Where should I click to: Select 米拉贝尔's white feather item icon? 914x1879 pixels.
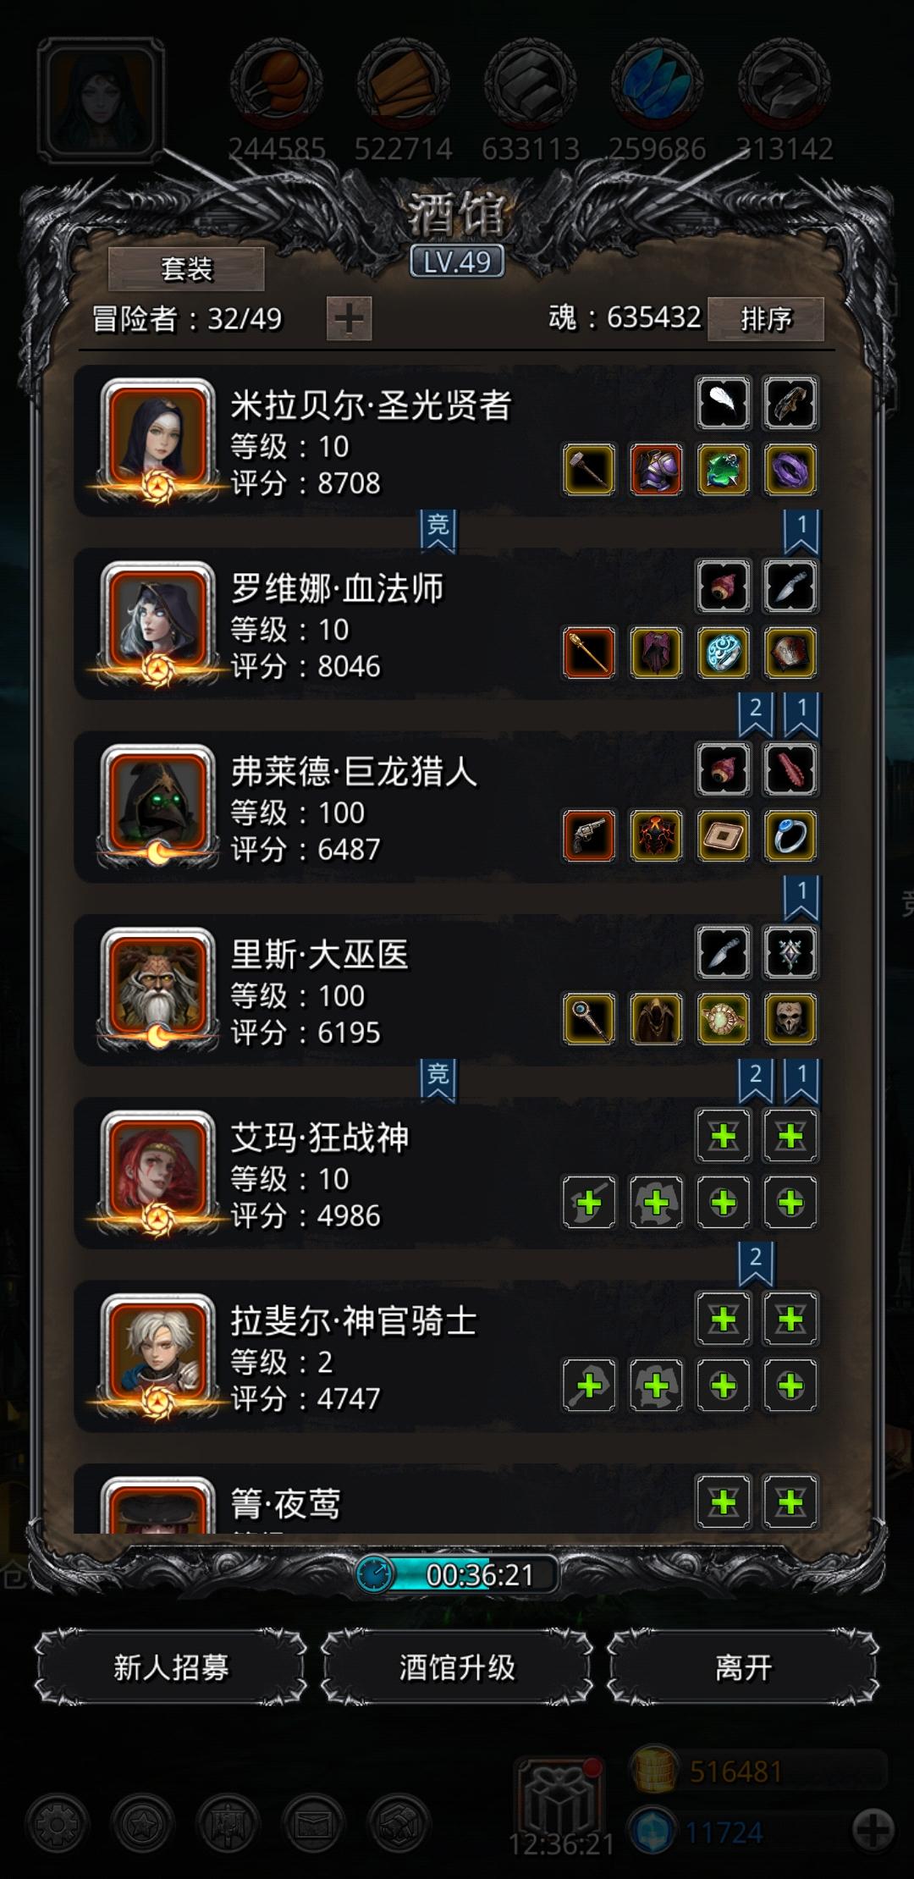point(724,403)
